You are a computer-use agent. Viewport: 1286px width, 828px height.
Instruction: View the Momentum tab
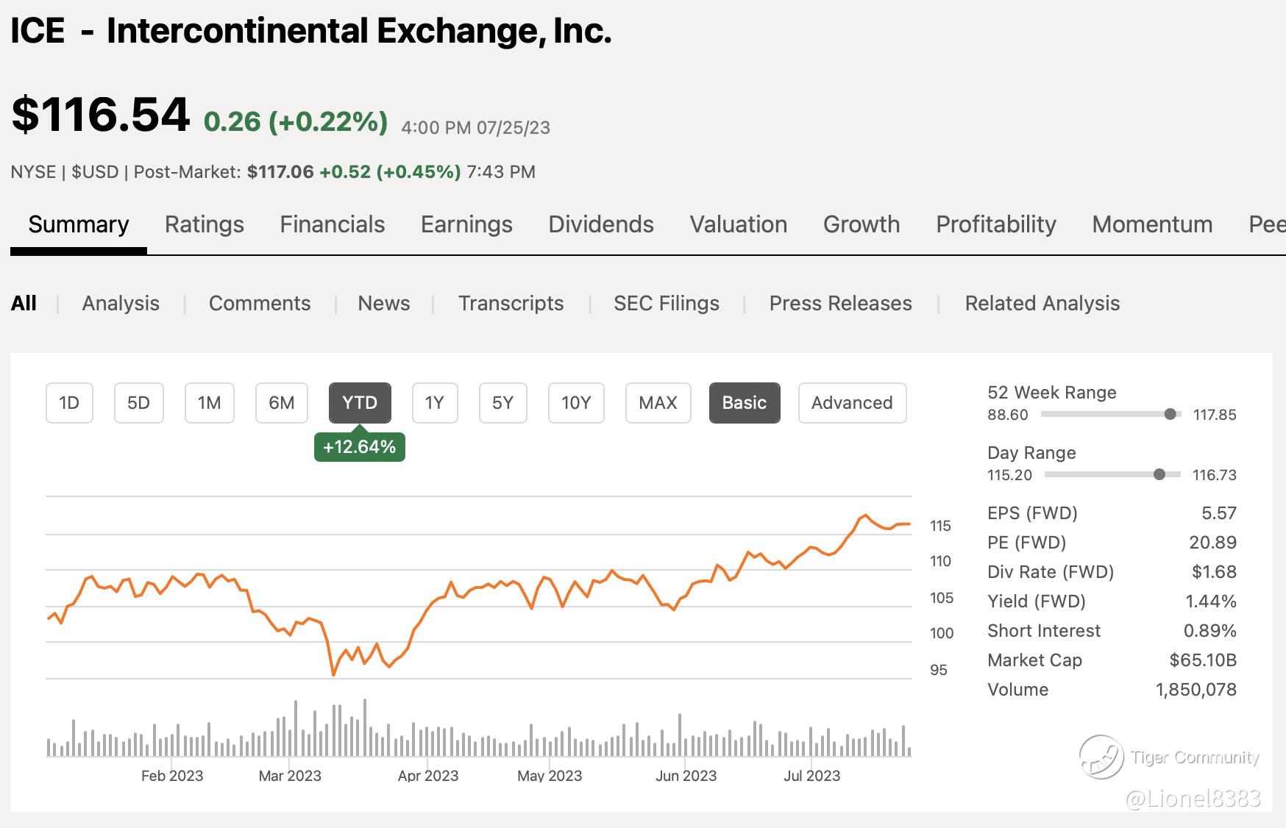1152,224
